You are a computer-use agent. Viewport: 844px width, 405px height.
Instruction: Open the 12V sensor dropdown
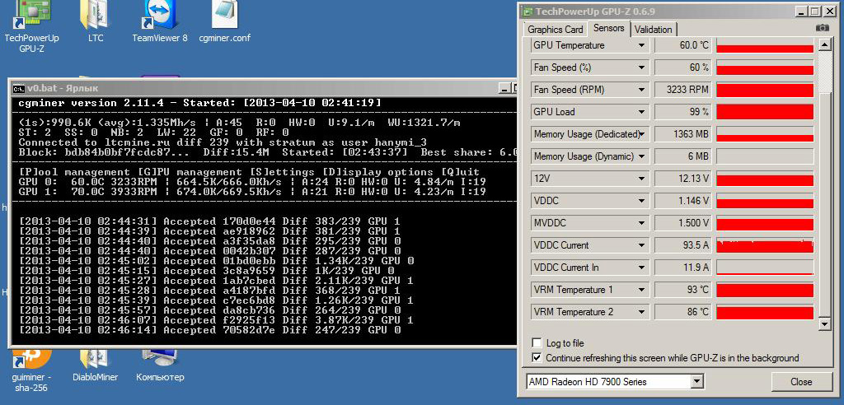[641, 179]
